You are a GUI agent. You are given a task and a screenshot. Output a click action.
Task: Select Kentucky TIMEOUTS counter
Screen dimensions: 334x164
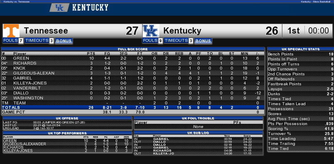pos(178,41)
